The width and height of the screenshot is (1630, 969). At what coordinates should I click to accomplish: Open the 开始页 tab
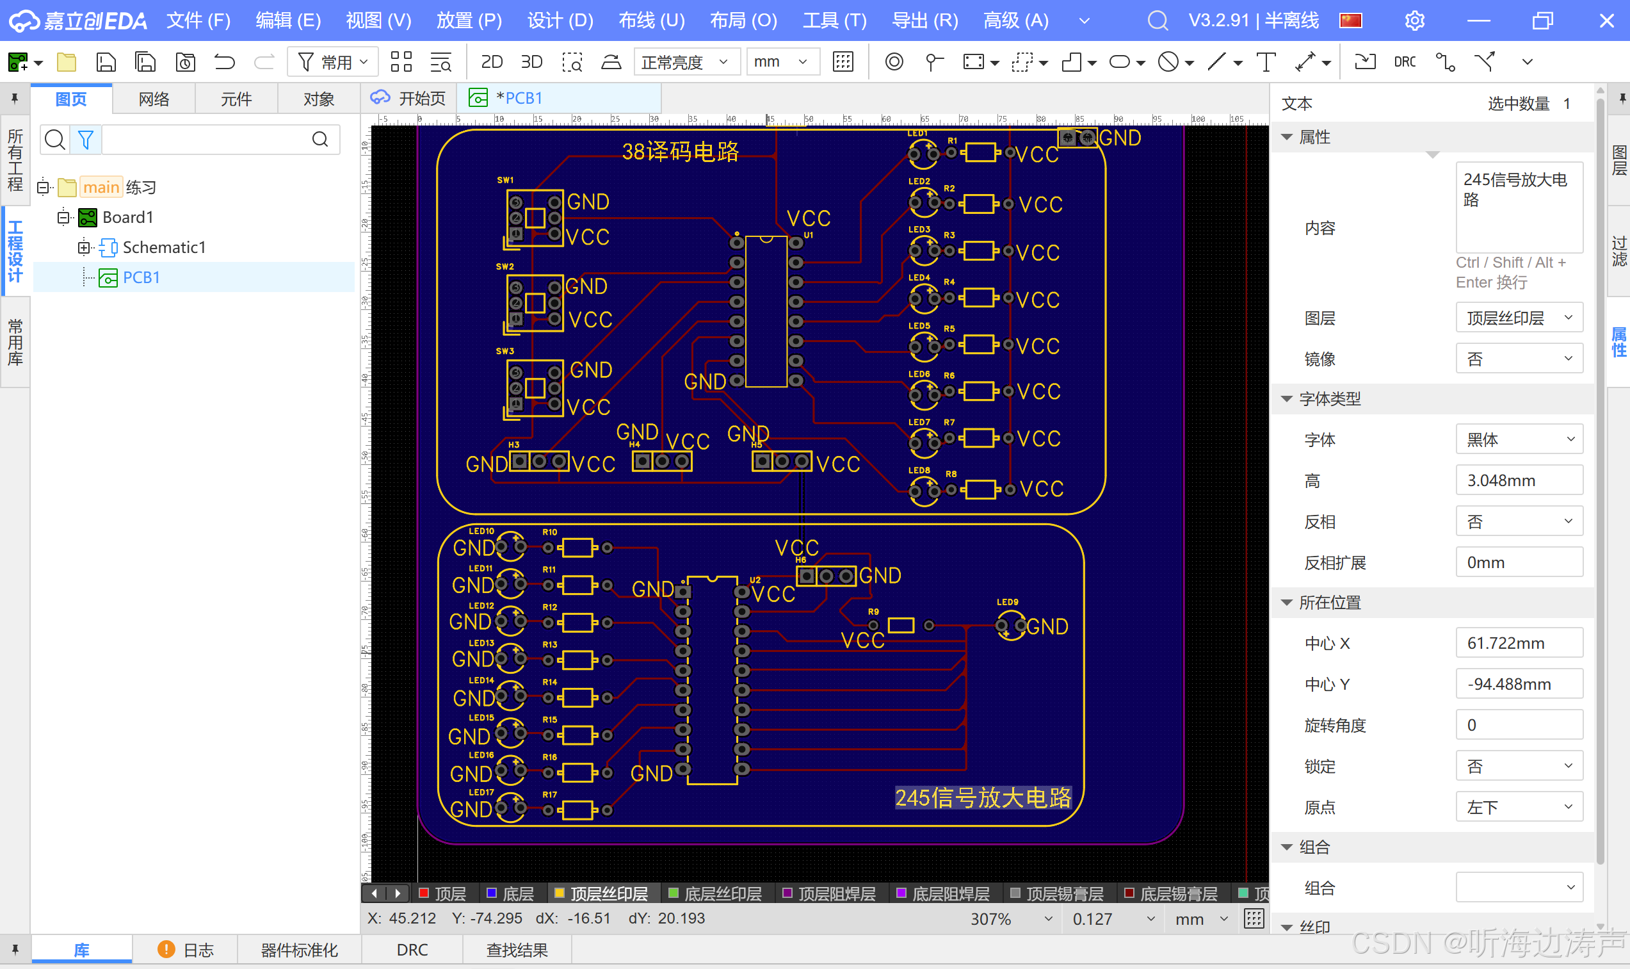click(x=409, y=99)
